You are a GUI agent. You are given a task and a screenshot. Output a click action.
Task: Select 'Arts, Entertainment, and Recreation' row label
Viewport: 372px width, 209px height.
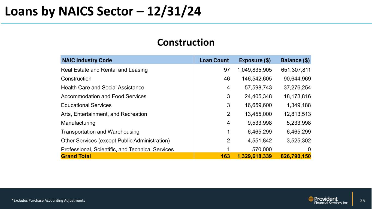coord(104,114)
